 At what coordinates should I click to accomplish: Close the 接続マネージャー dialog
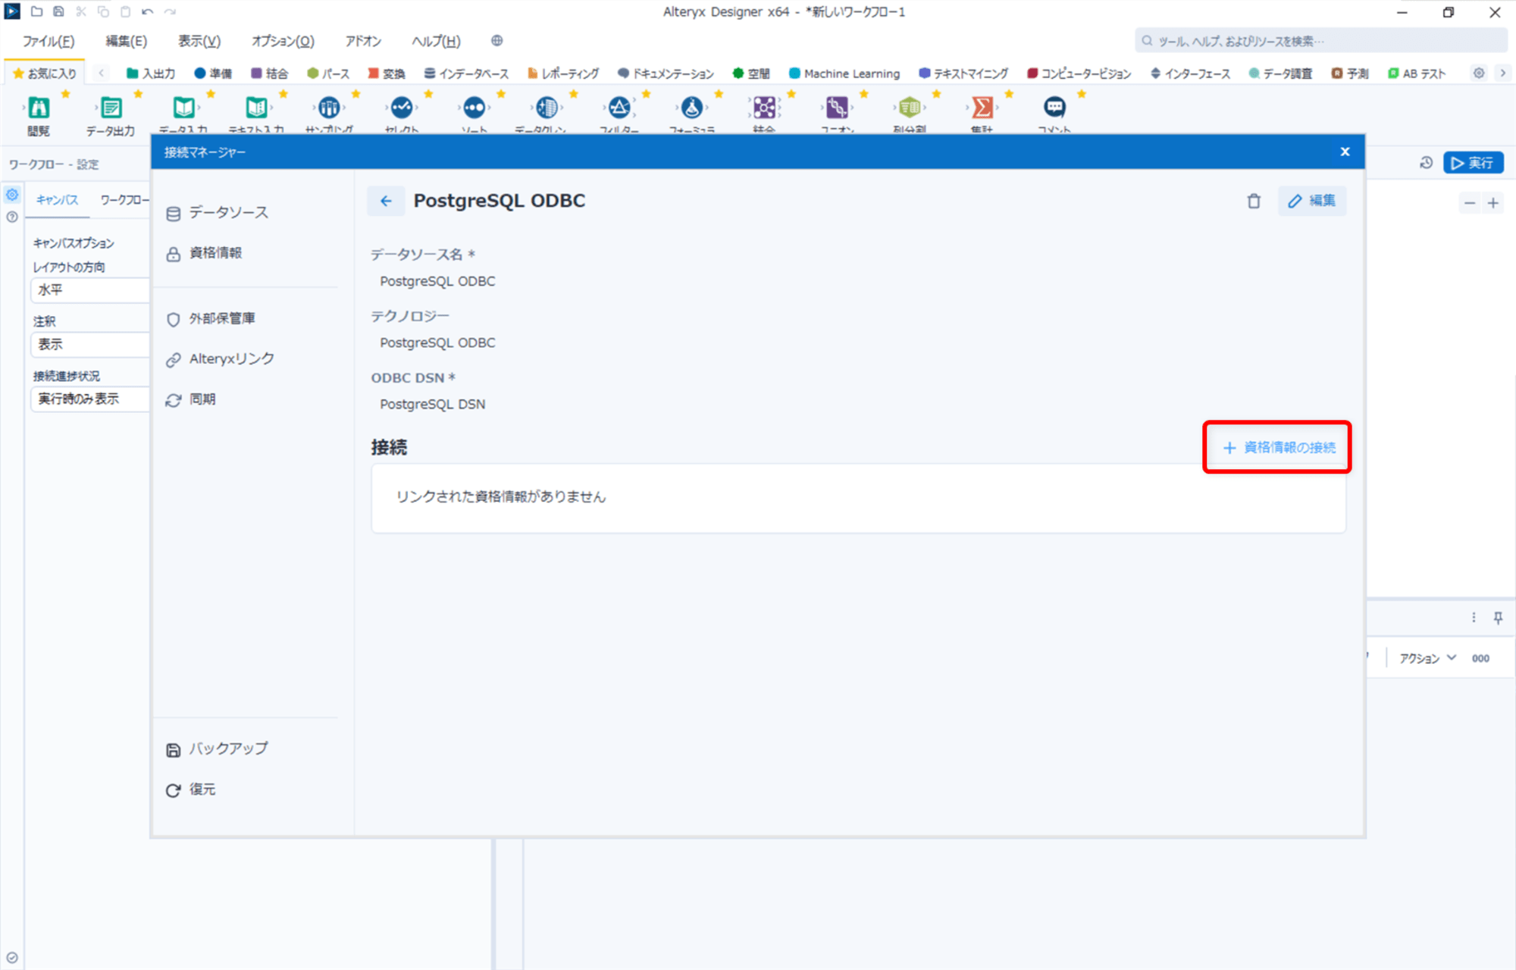coord(1345,152)
